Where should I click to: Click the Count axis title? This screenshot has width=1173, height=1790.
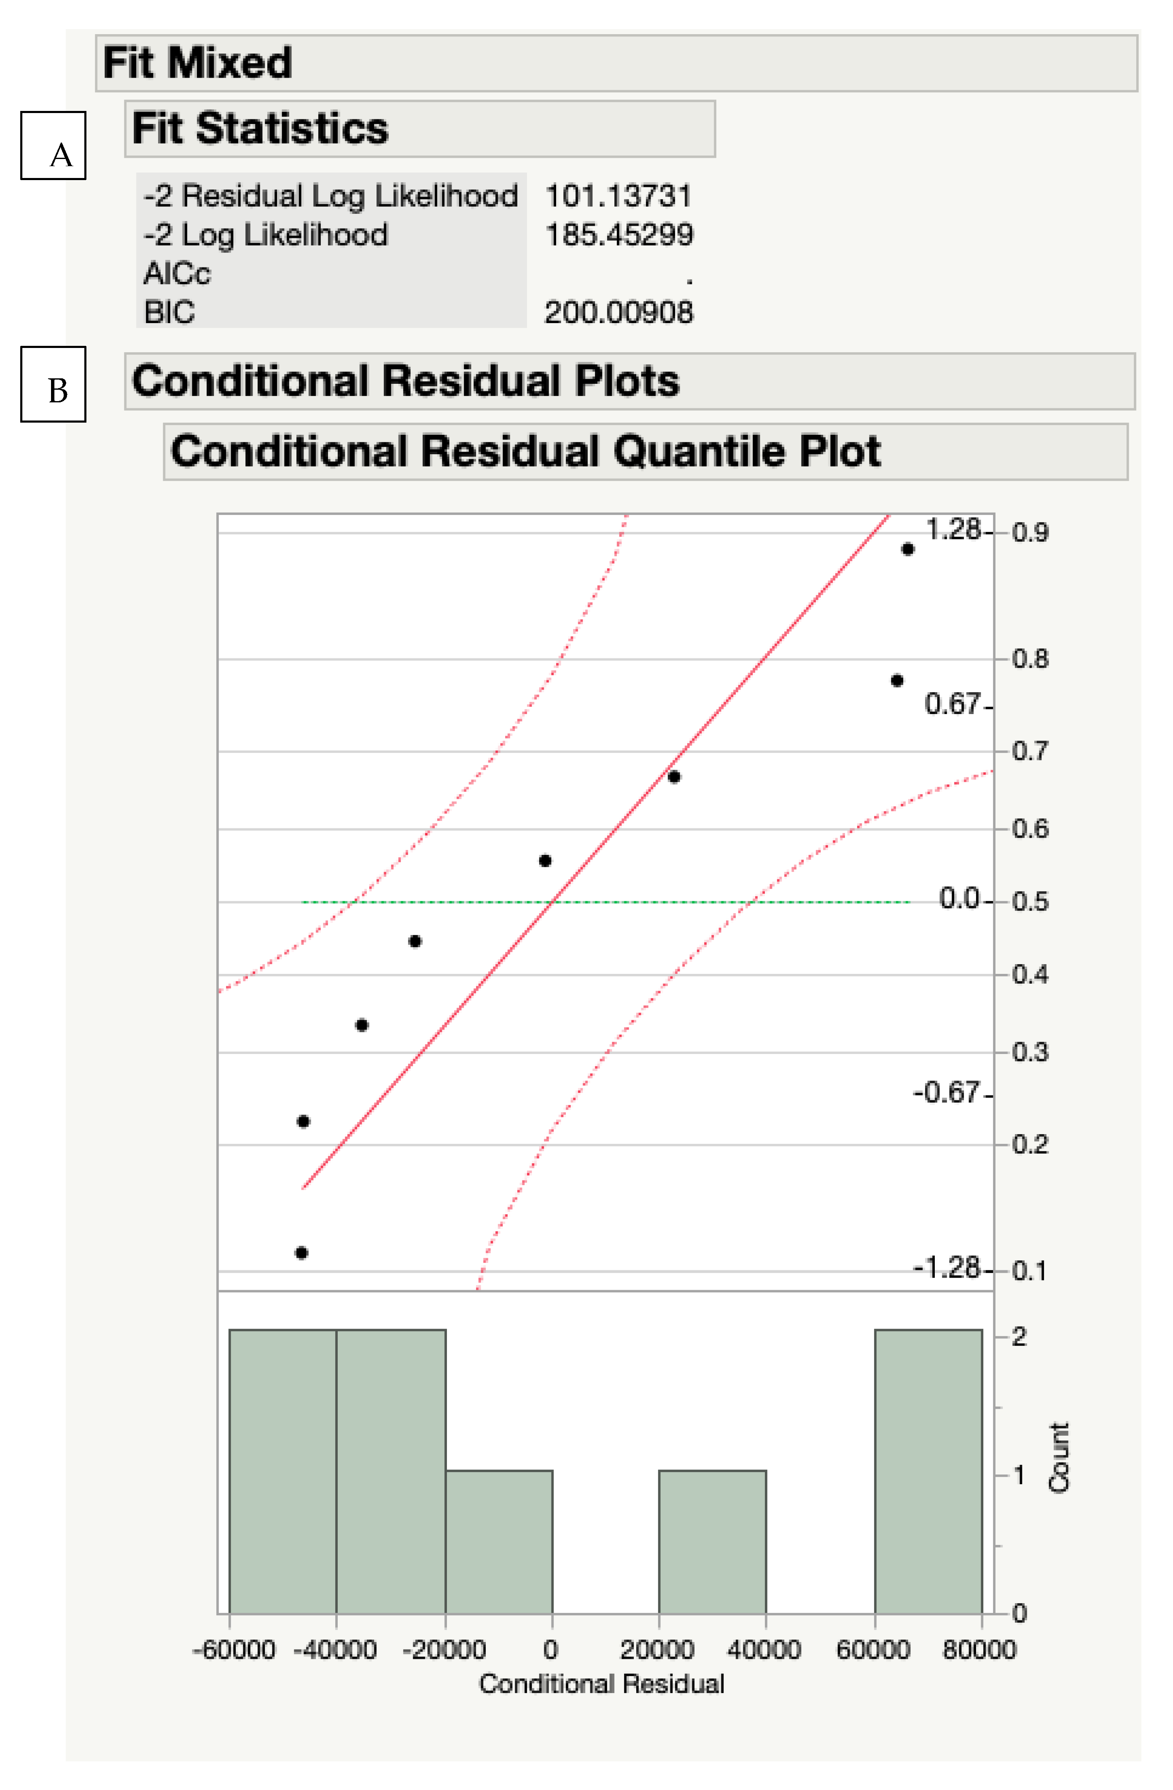pos(1059,1457)
